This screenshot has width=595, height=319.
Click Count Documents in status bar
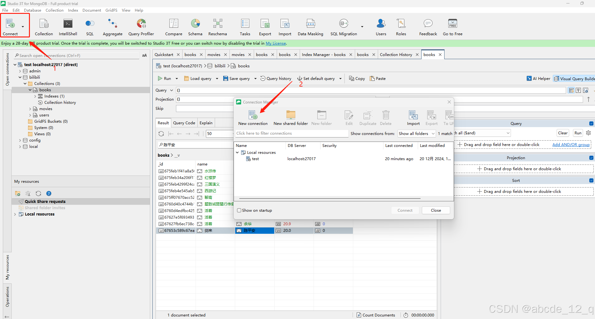[x=376, y=315]
